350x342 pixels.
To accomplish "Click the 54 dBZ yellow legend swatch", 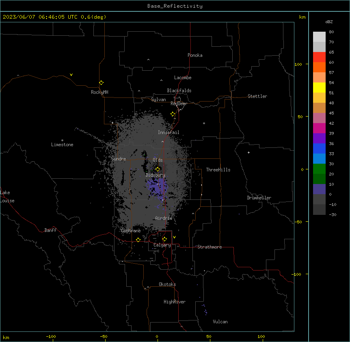I will (x=319, y=88).
